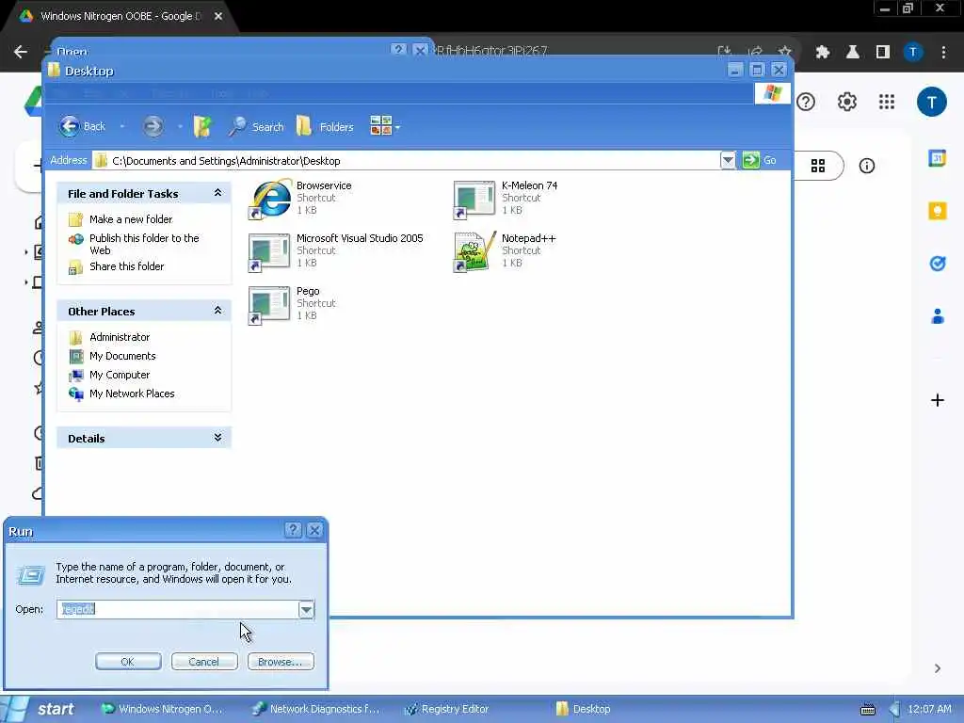The height and width of the screenshot is (723, 964).
Task: Switch to Network Diagnostics taskbar item
Action: pos(316,709)
